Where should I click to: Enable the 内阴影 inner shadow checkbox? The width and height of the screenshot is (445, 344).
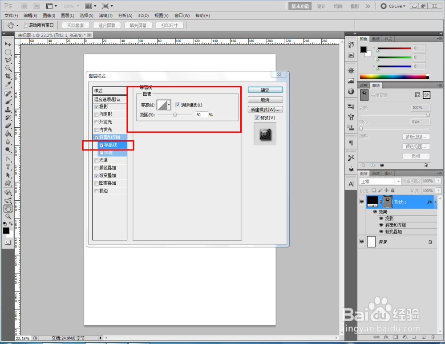[x=97, y=114]
